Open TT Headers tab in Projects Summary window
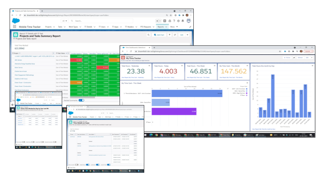Viewport: 319px width, 179px height. (129, 27)
